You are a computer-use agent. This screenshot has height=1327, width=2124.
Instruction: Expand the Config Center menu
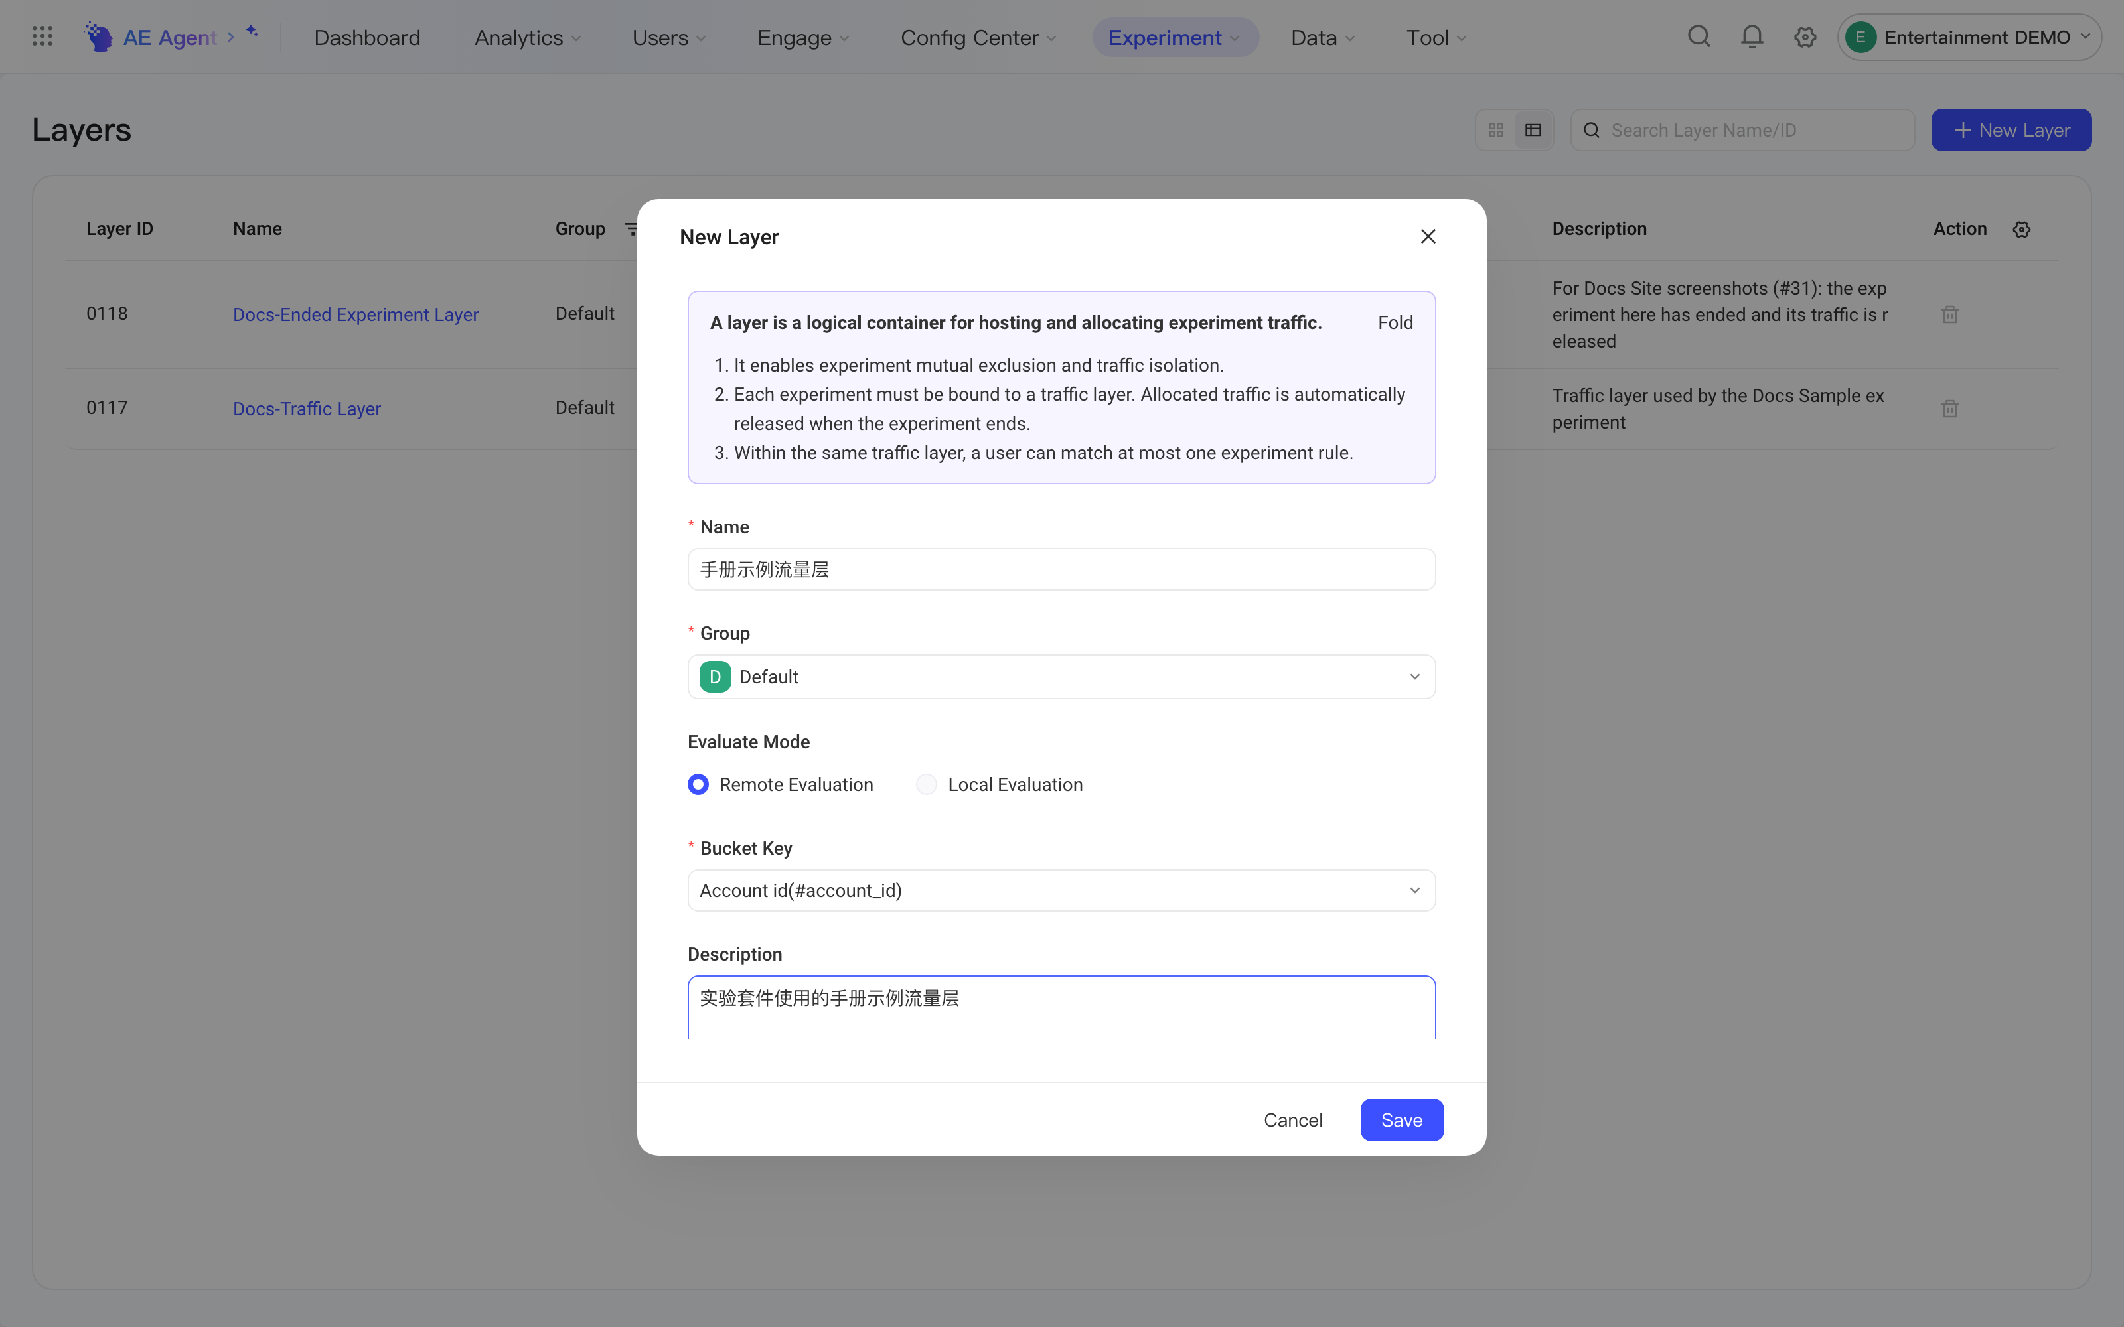point(978,38)
